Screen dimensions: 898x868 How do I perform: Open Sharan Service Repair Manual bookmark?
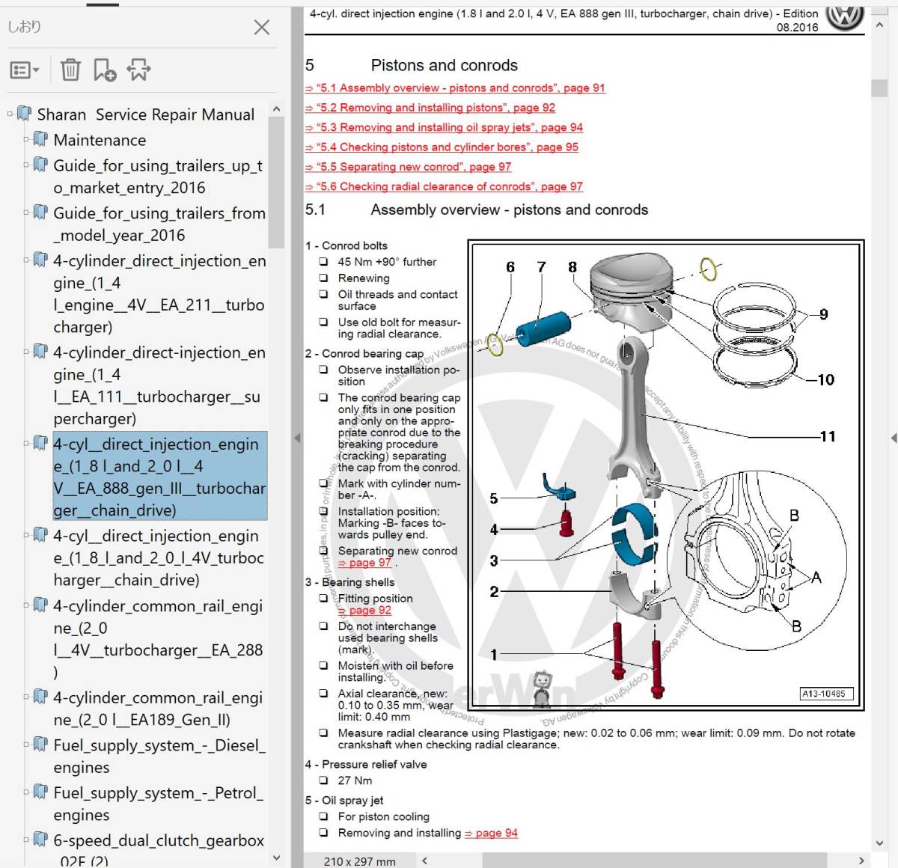[146, 114]
